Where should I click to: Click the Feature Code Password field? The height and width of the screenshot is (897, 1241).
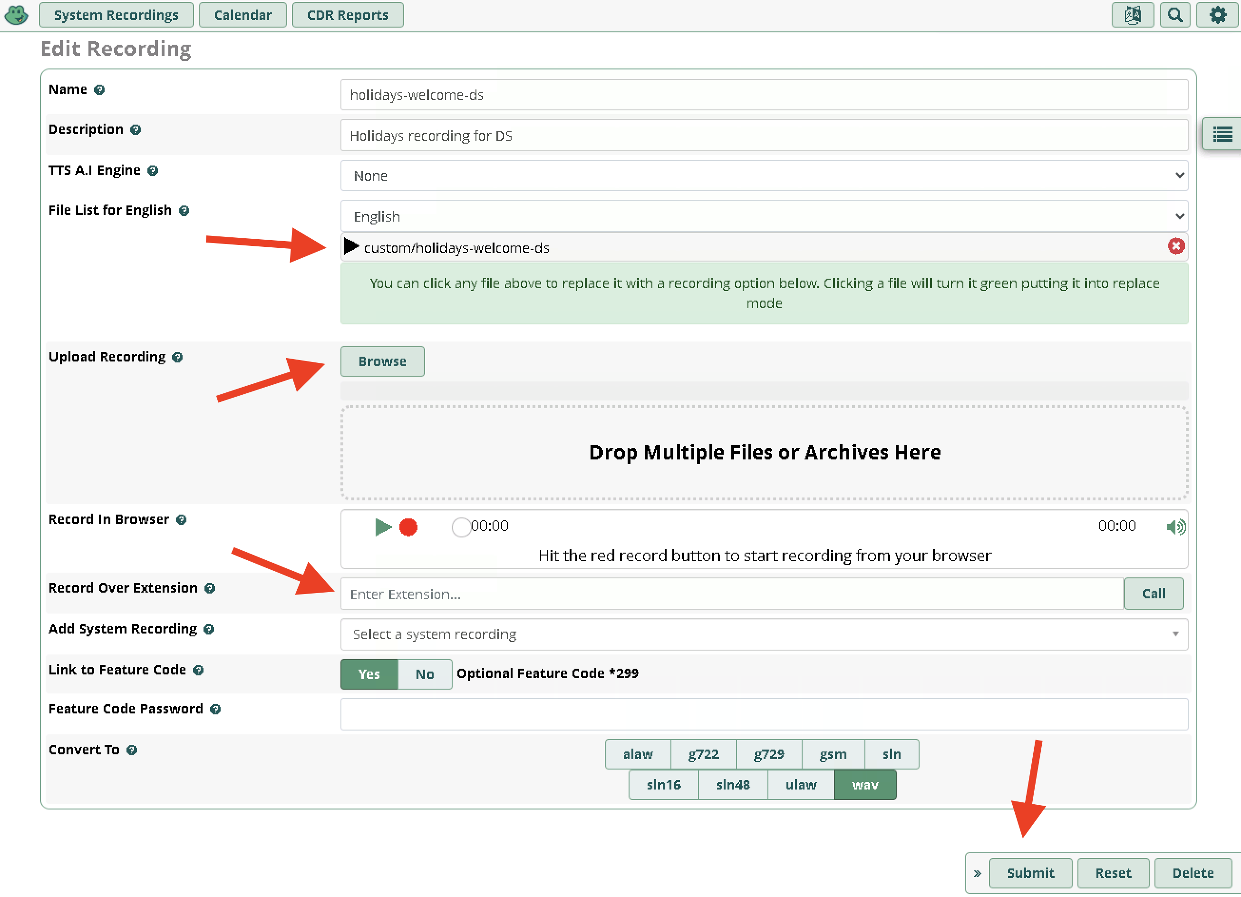pyautogui.click(x=765, y=714)
